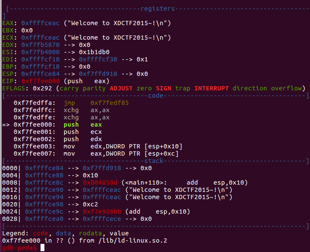Select the EIP value 0xf7fee000
Screen dimensions: 310x252
pyautogui.click(x=40, y=81)
